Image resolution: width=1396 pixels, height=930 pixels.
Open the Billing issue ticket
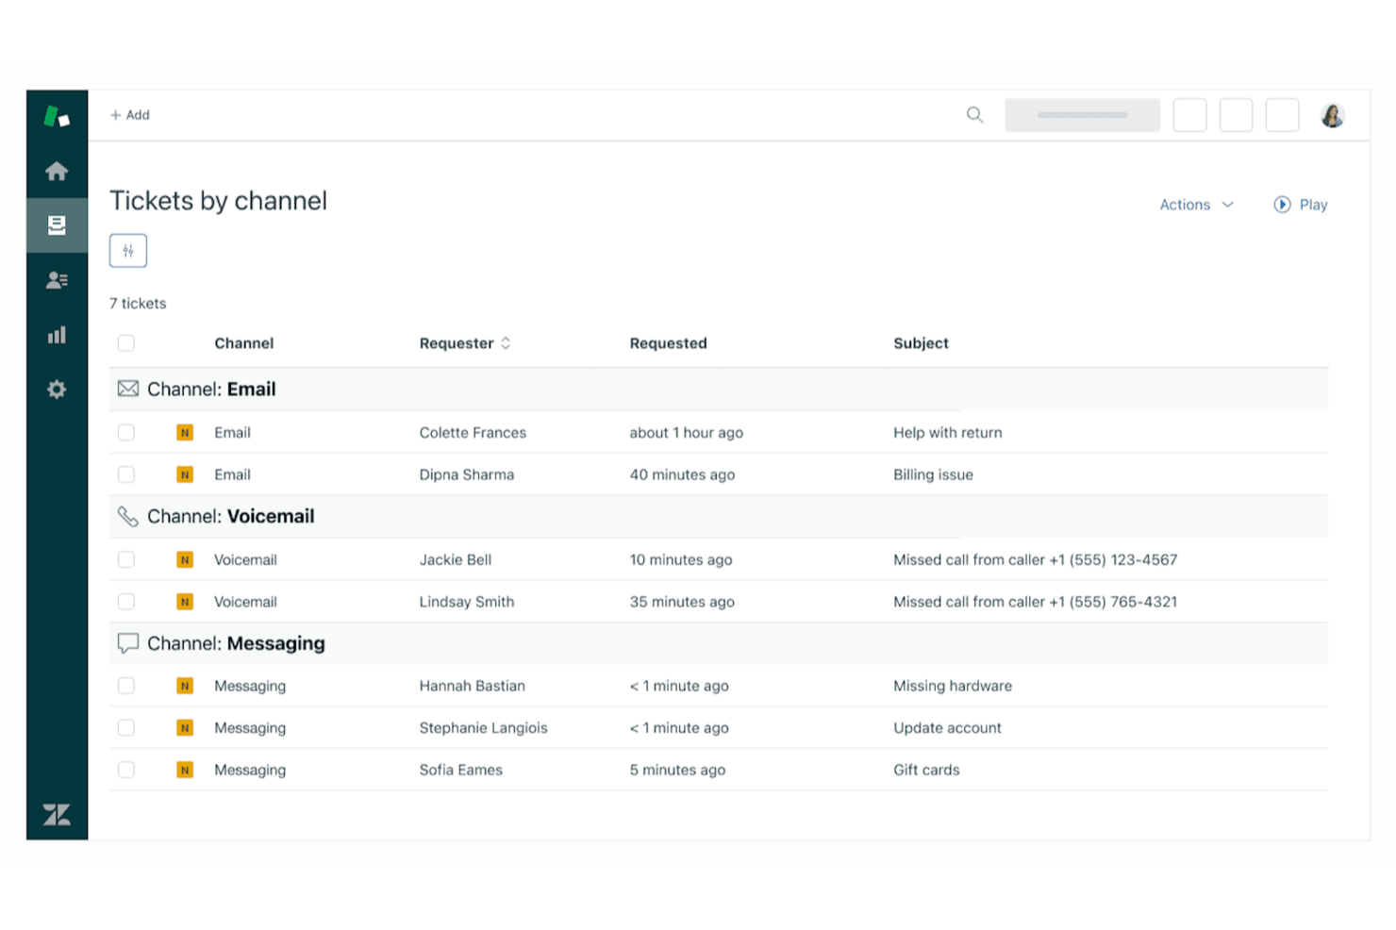pyautogui.click(x=932, y=475)
